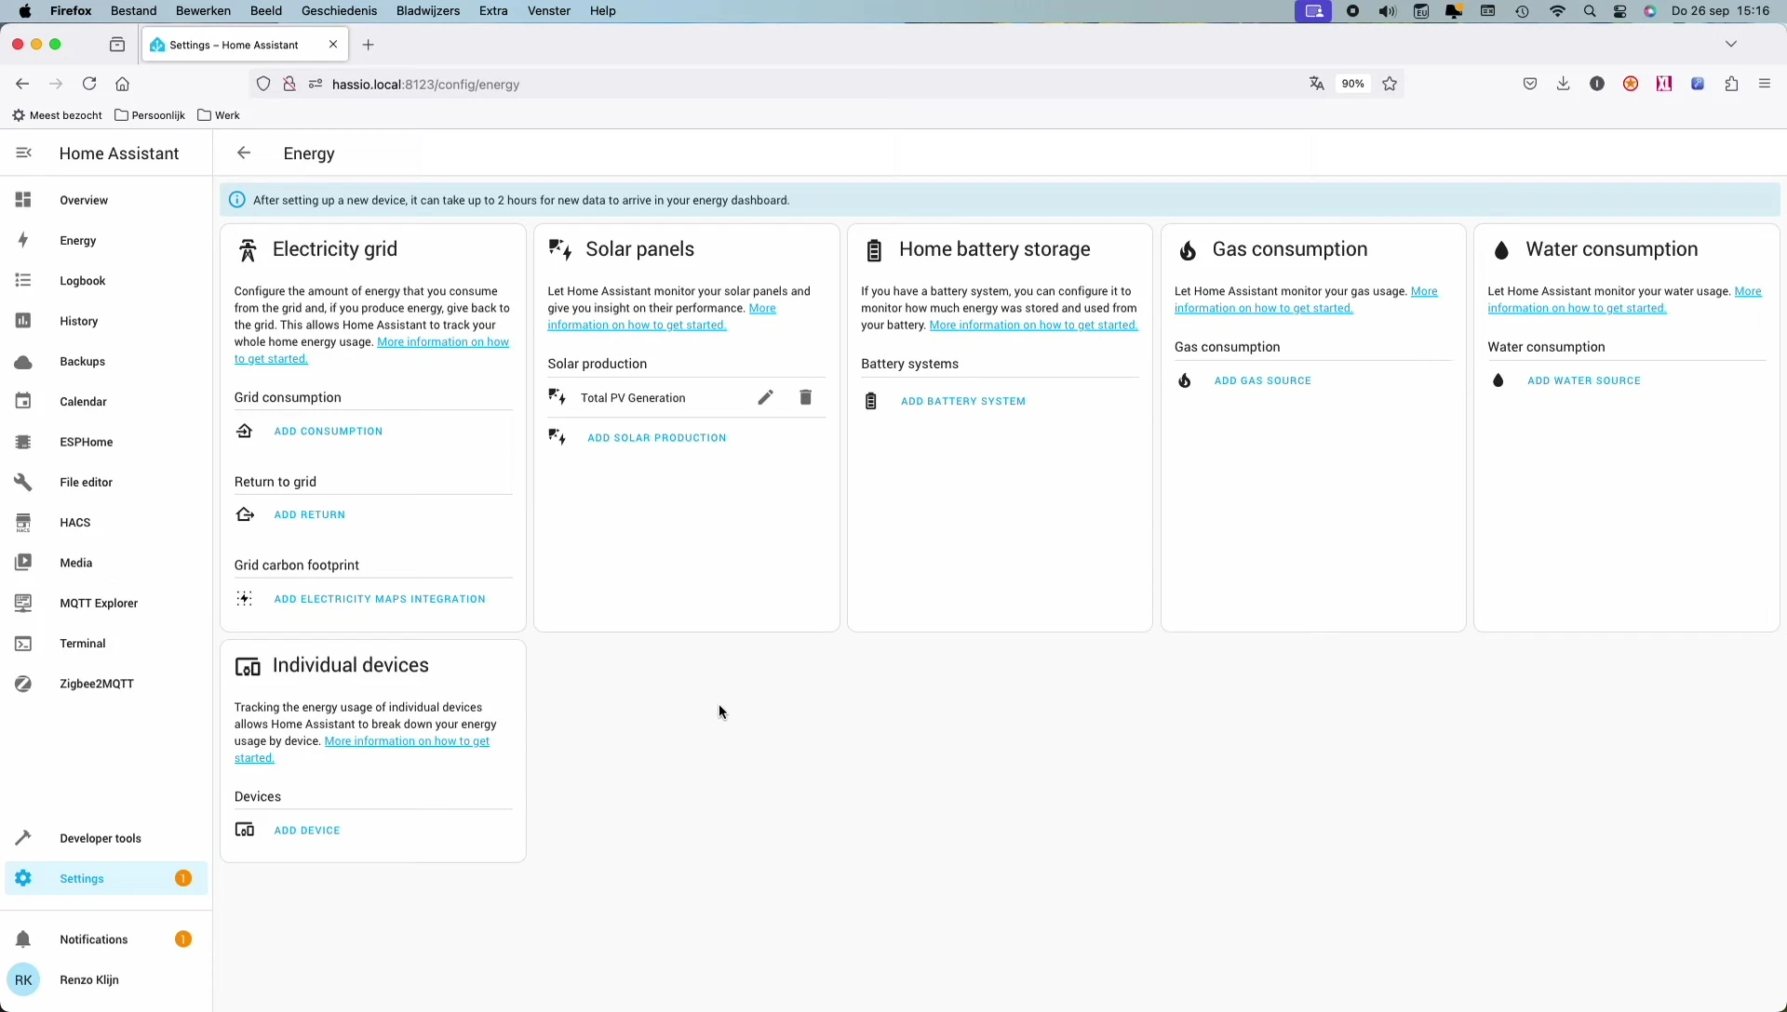Open the Firefox downloads panel
The width and height of the screenshot is (1787, 1012).
pos(1563,84)
